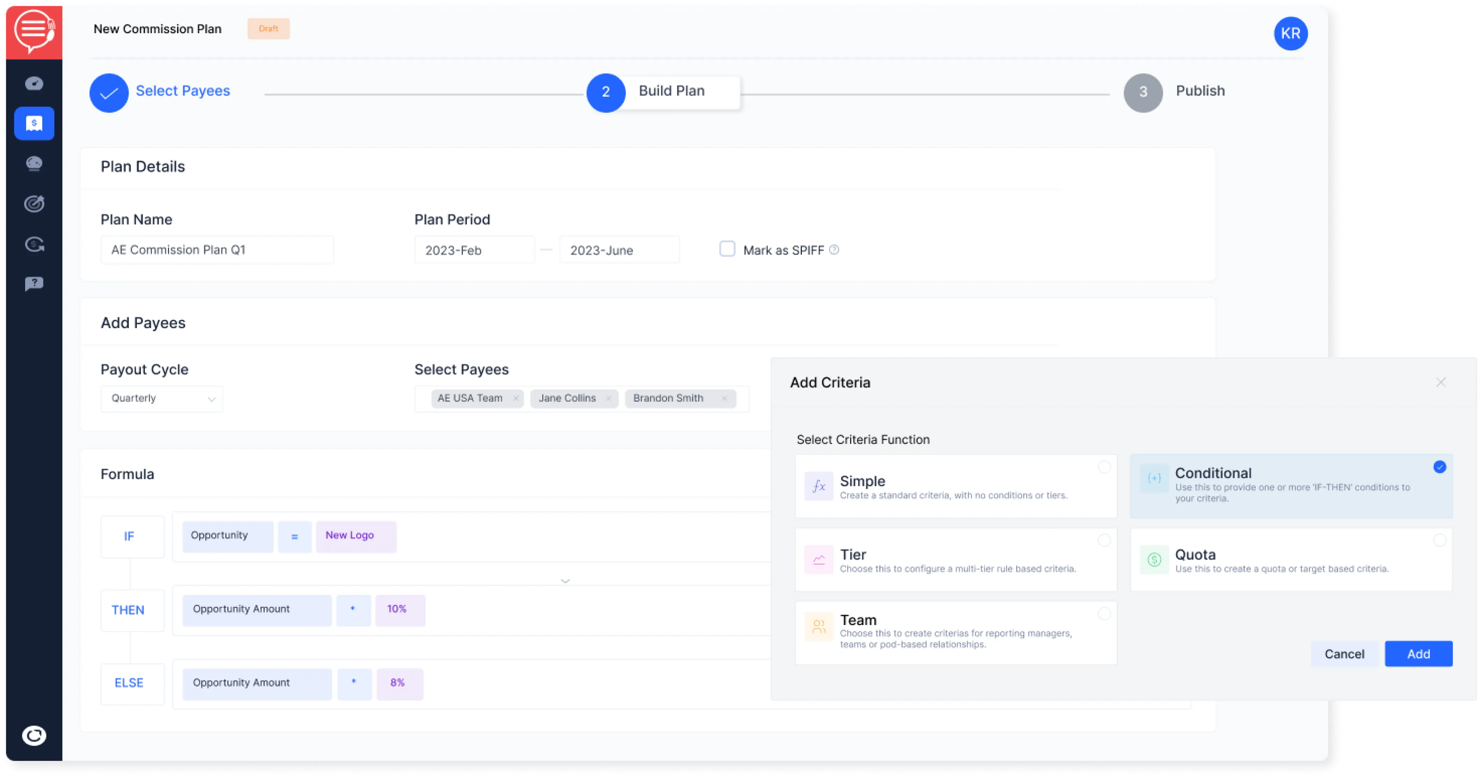Viewport: 1478px width, 777px height.
Task: Remove AE USA Team payee tag
Action: click(515, 398)
